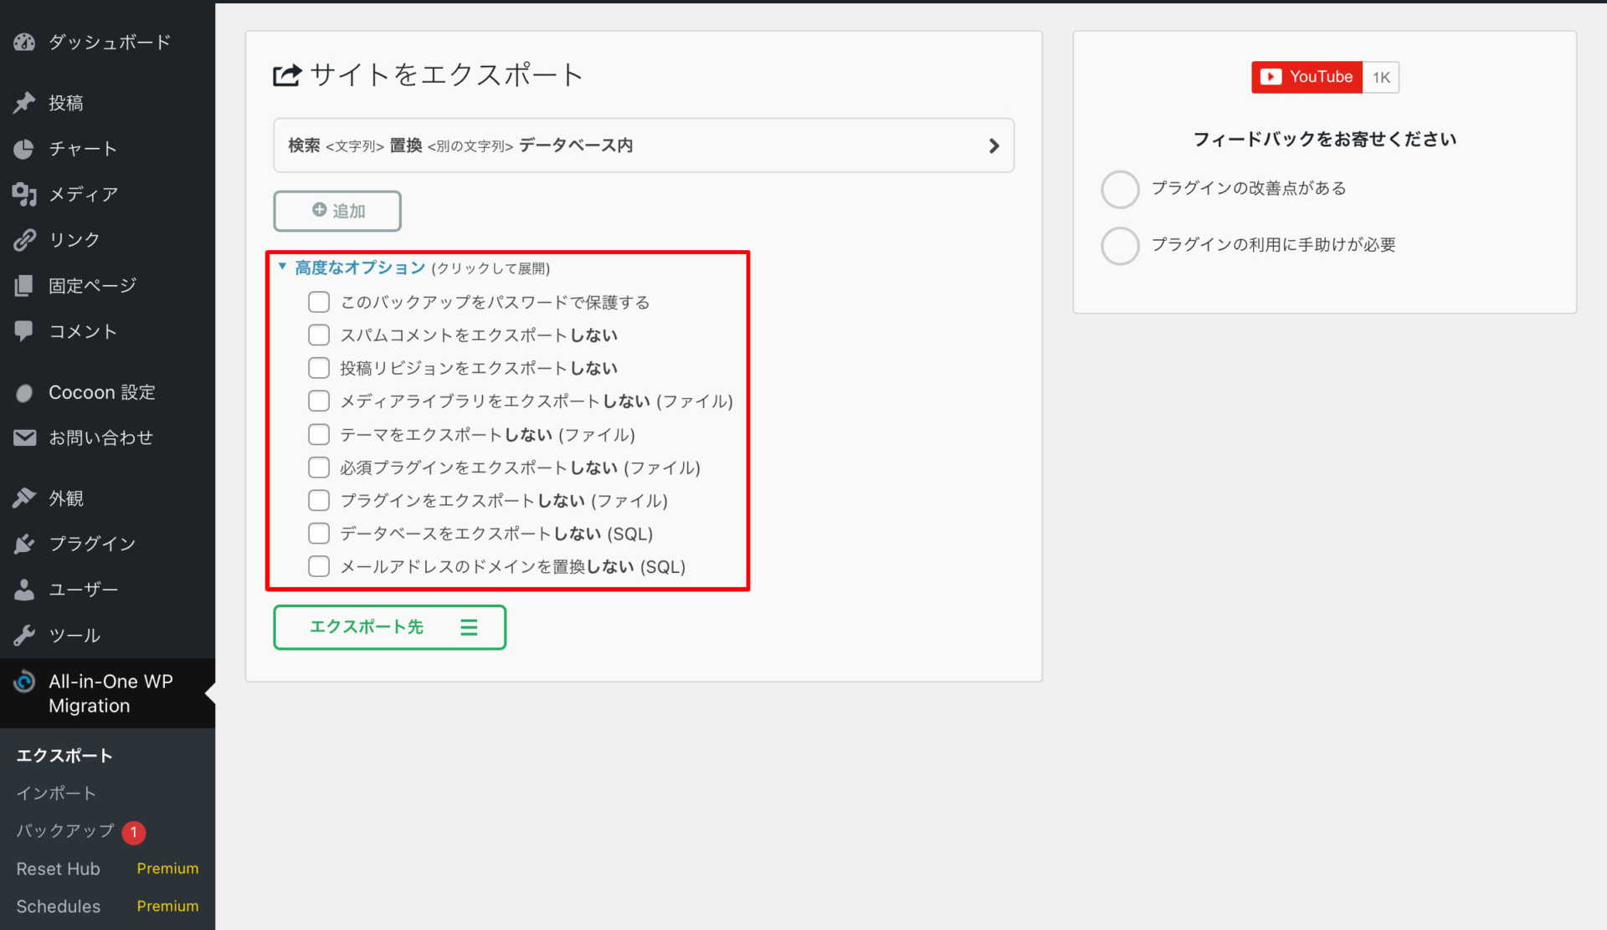Click the wrench icon beside ツール
Viewport: 1607px width, 930px height.
tap(24, 636)
